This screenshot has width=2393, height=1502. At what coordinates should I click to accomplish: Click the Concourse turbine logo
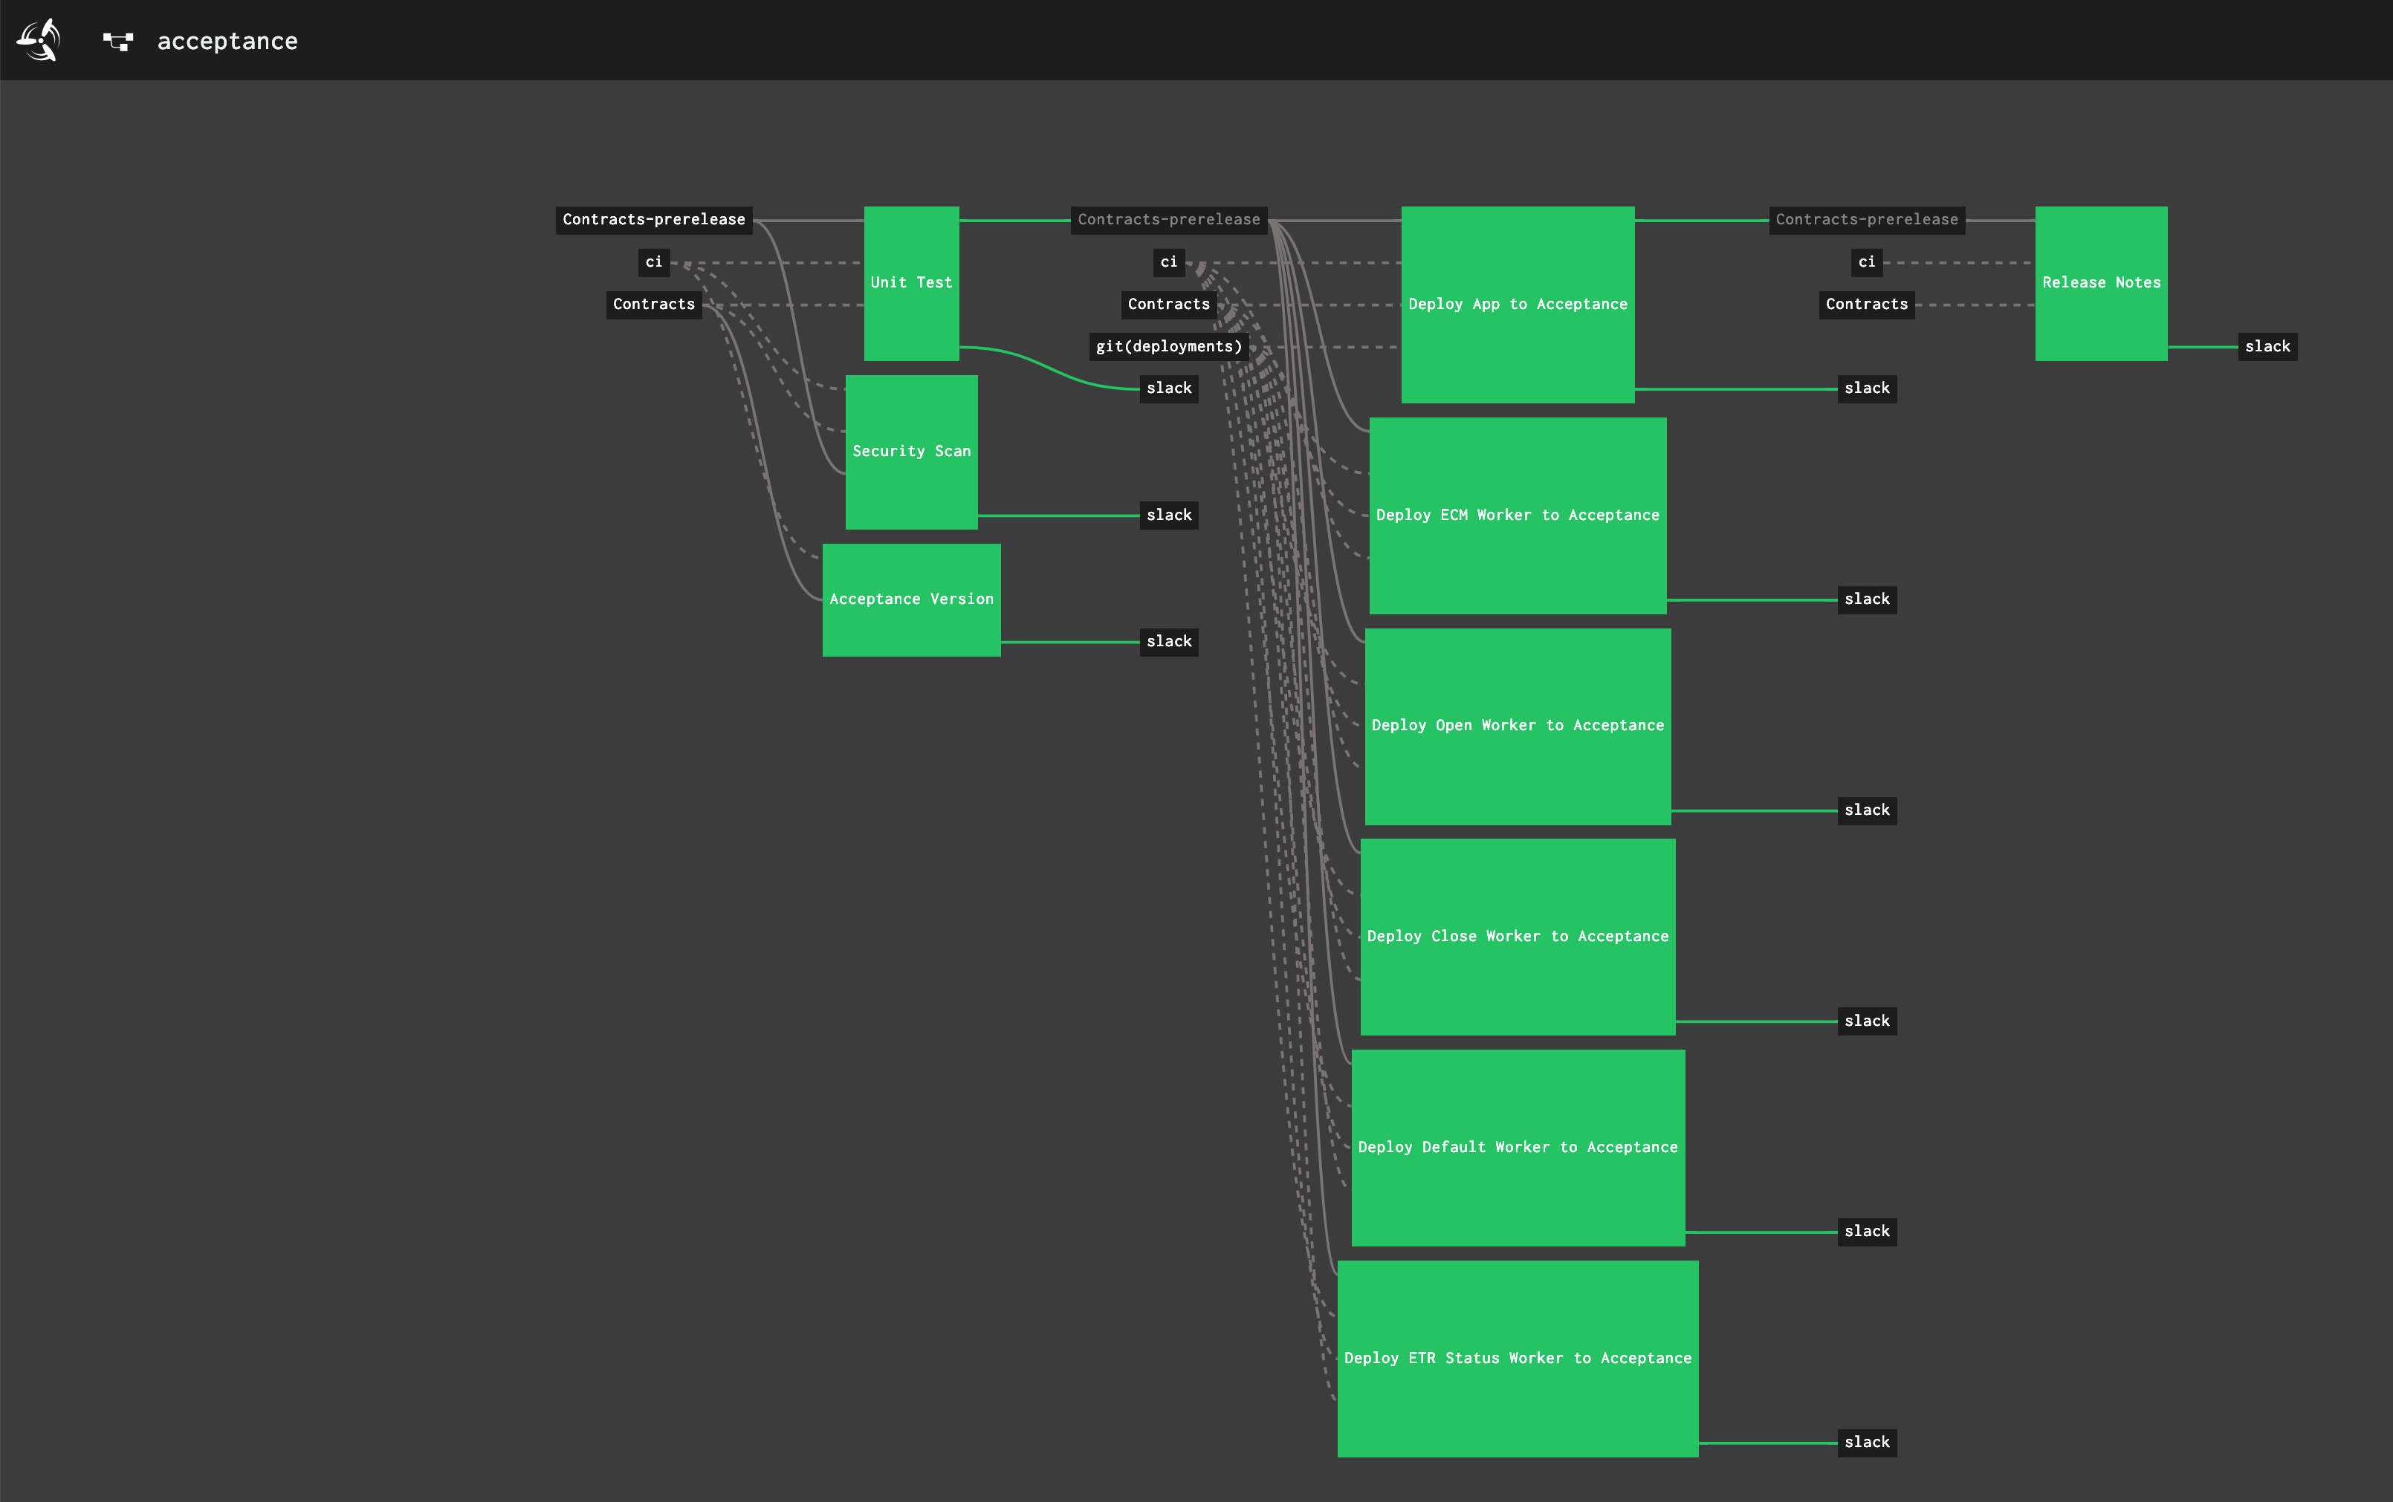(36, 39)
